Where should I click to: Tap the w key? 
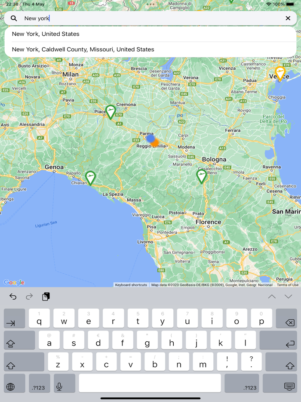pos(64,318)
